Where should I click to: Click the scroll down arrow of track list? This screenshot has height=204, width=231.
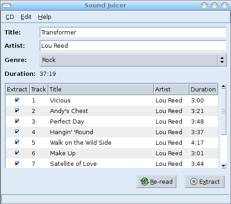224,166
